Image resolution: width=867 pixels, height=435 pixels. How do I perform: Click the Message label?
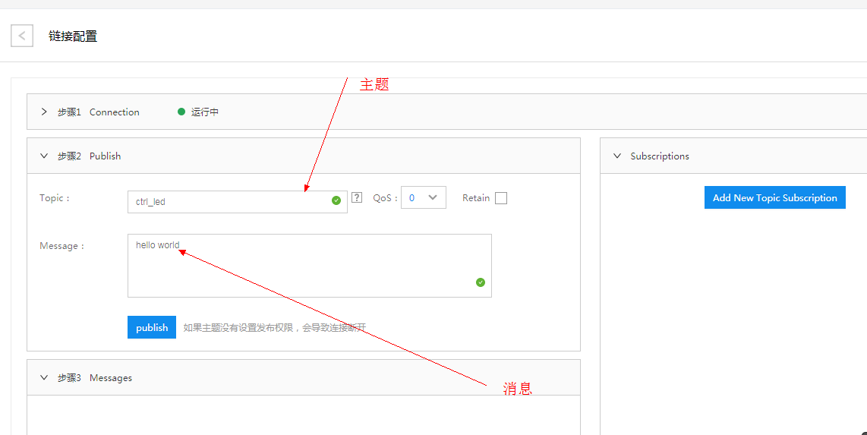62,245
